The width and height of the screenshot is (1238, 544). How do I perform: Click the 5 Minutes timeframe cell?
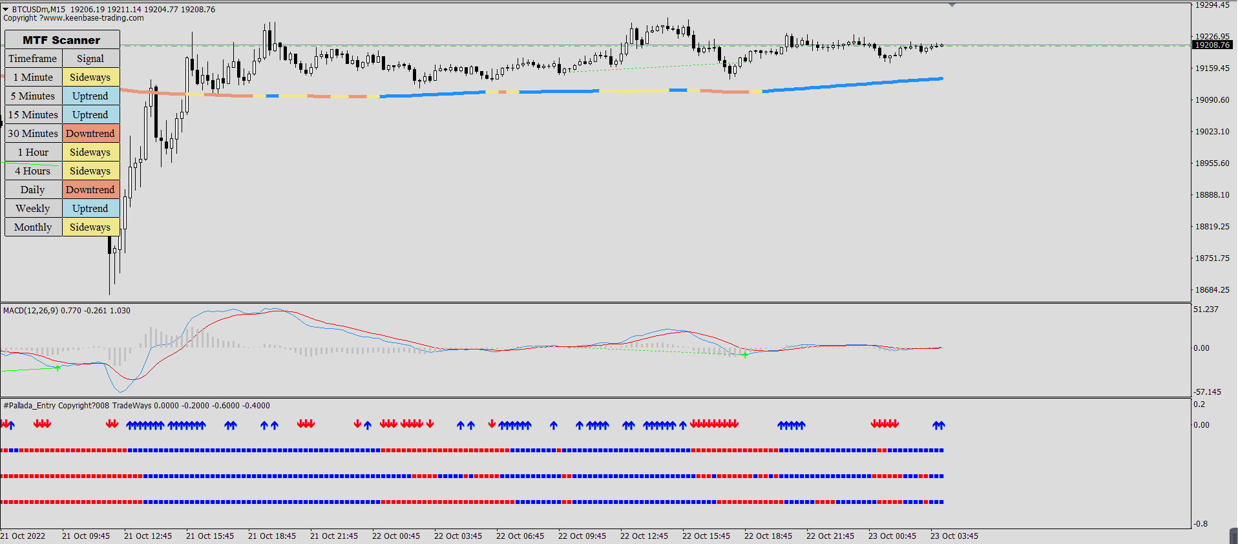[33, 96]
